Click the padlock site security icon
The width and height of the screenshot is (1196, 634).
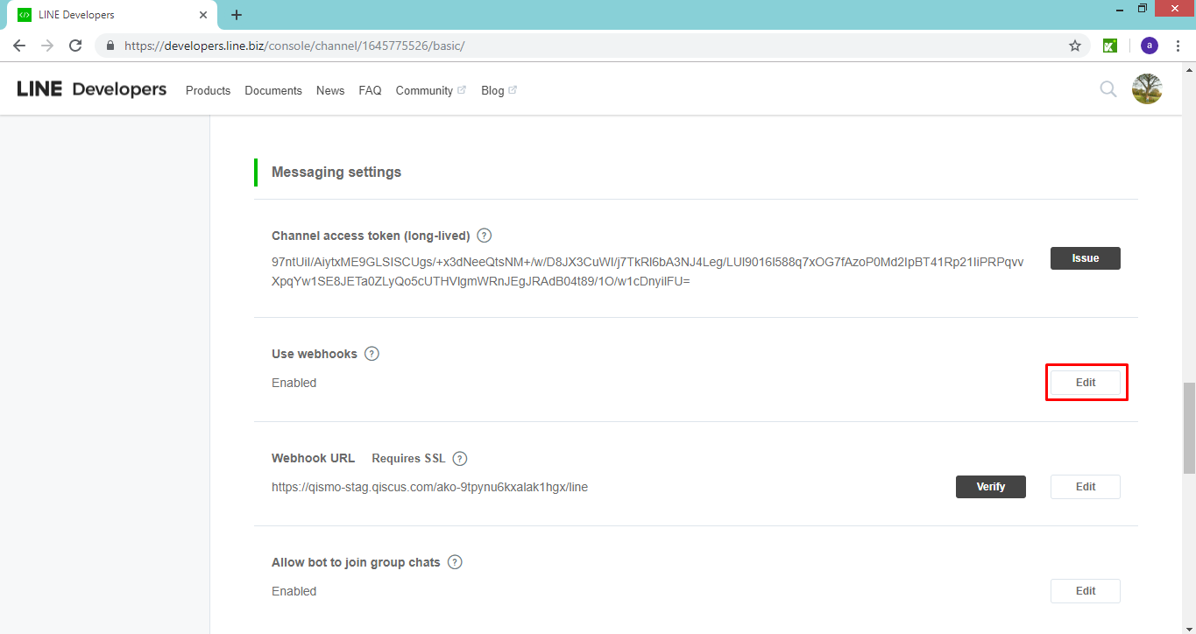tap(110, 46)
